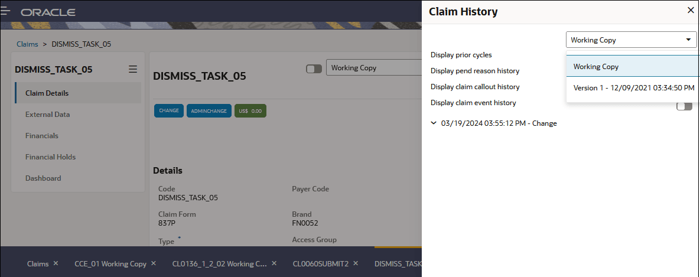Screen dimensions: 700x277
Task: Go to Claim Details section
Action: (x=78, y=93)
